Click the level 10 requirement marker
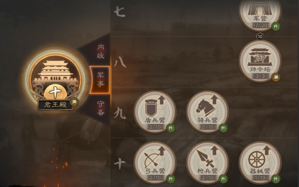 [x=260, y=36]
